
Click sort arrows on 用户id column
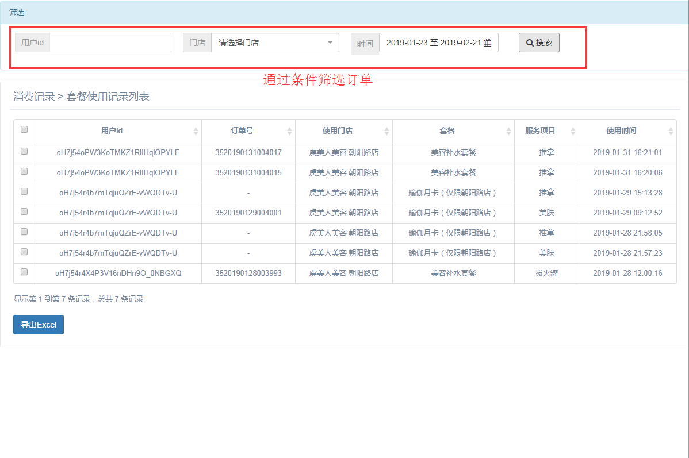tap(196, 131)
